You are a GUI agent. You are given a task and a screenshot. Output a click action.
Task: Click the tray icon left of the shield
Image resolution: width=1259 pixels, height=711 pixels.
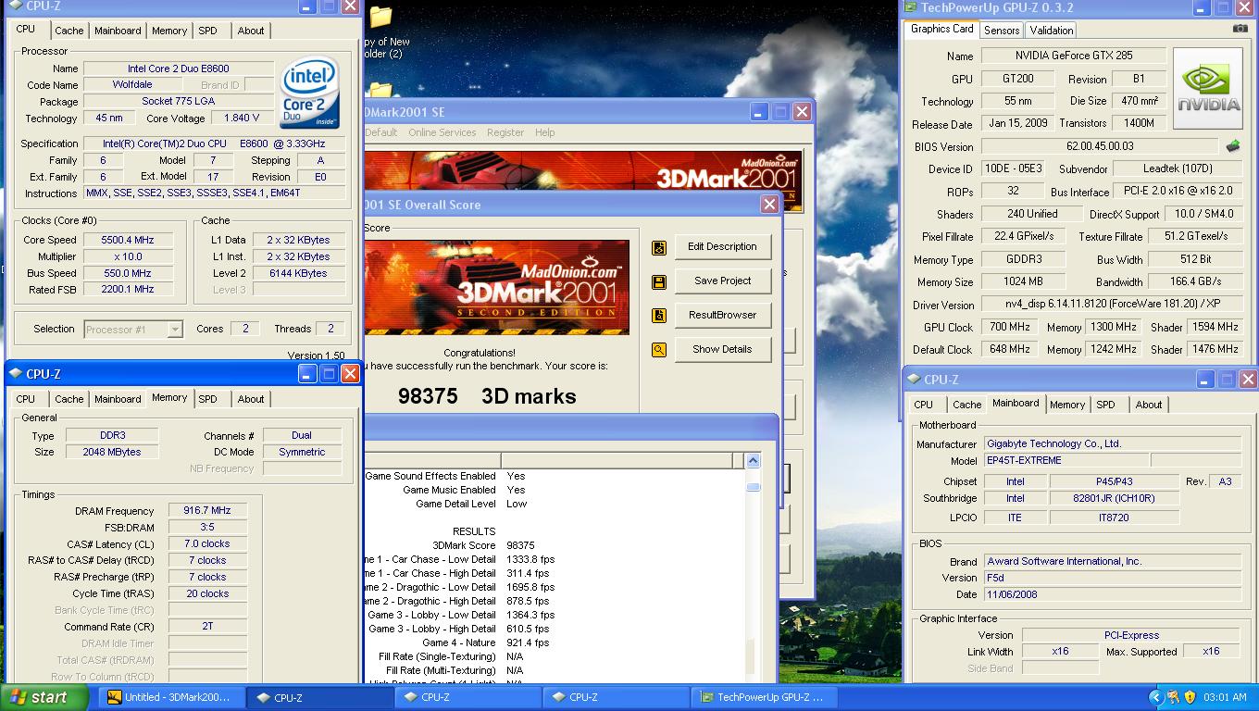coord(1174,697)
